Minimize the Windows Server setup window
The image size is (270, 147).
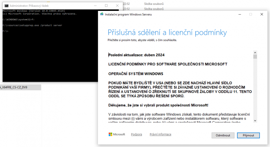(240, 15)
